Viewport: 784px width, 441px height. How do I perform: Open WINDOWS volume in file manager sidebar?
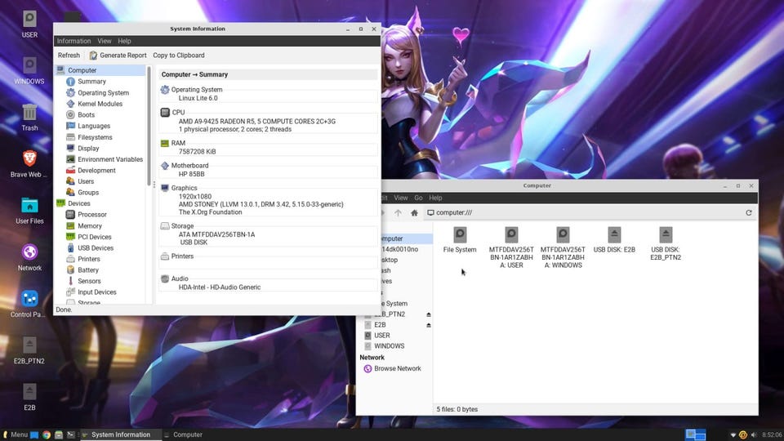pyautogui.click(x=389, y=345)
